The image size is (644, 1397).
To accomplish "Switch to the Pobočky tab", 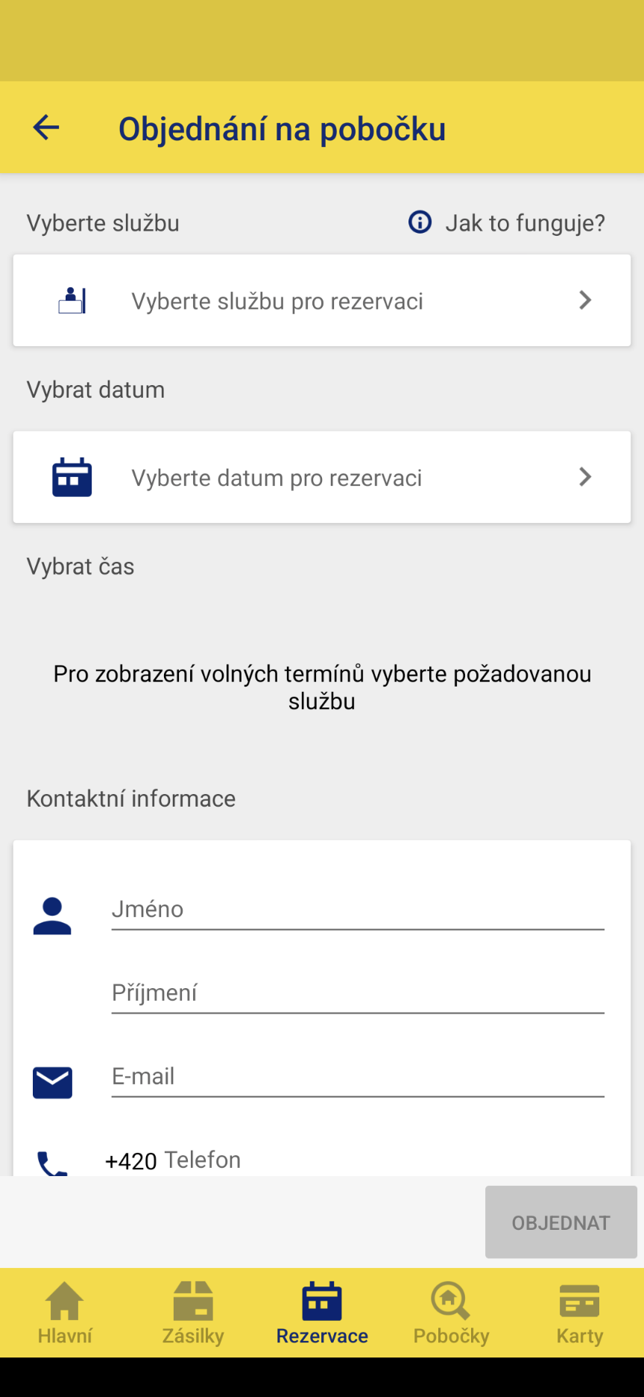I will pos(451,1313).
